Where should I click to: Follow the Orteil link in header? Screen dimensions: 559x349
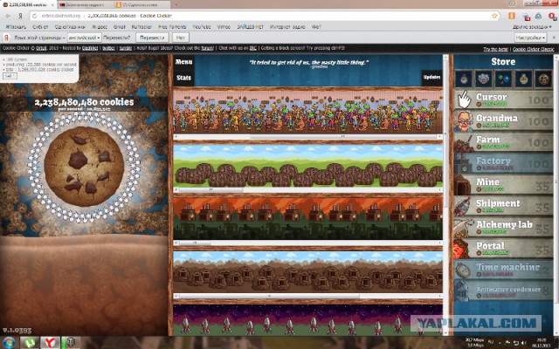tap(41, 49)
